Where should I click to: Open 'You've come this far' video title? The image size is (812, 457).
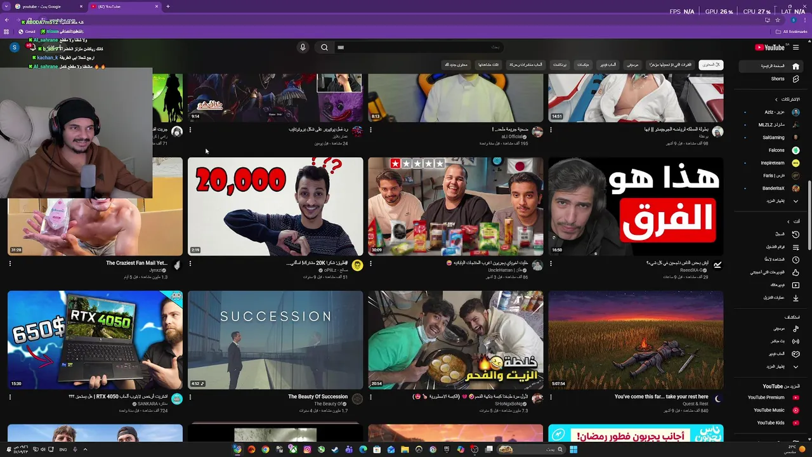click(661, 397)
